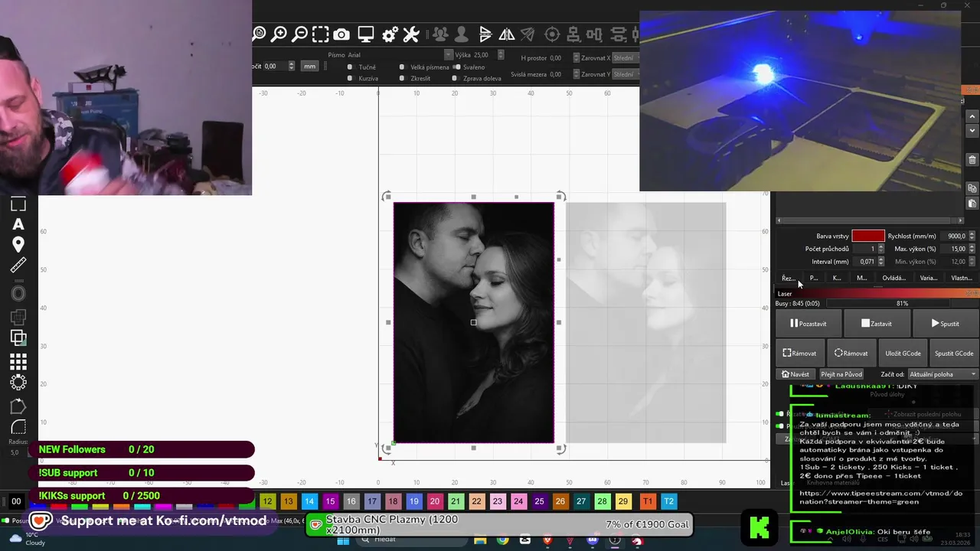Click the Windows Start button
Viewport: 980px width, 551px height.
click(x=343, y=540)
